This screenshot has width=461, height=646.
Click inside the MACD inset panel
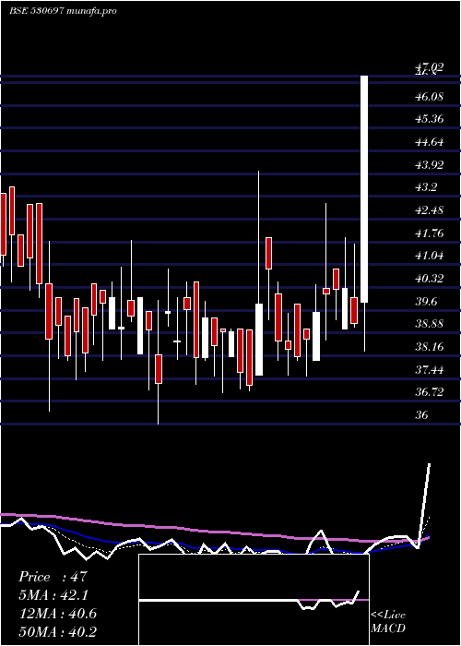click(x=254, y=600)
